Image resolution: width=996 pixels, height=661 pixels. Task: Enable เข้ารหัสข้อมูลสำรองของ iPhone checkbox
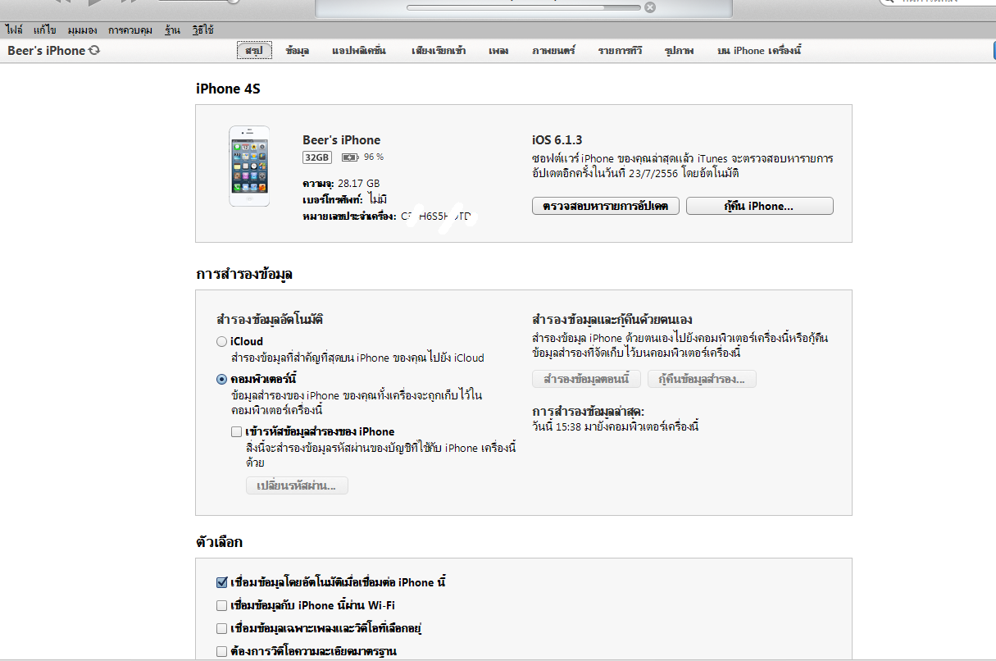(x=236, y=431)
